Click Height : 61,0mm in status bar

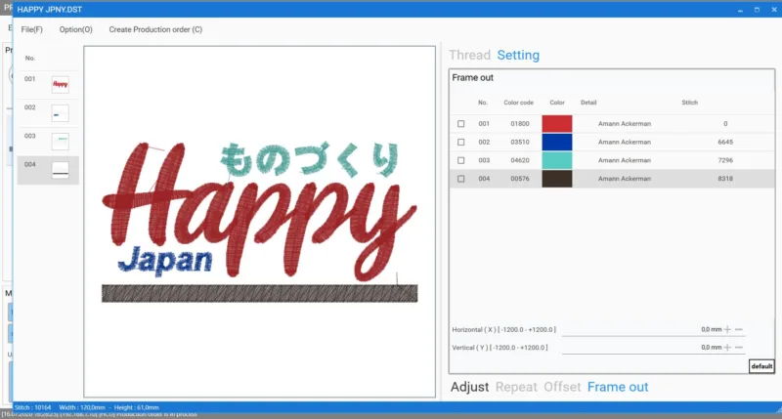tap(136, 407)
